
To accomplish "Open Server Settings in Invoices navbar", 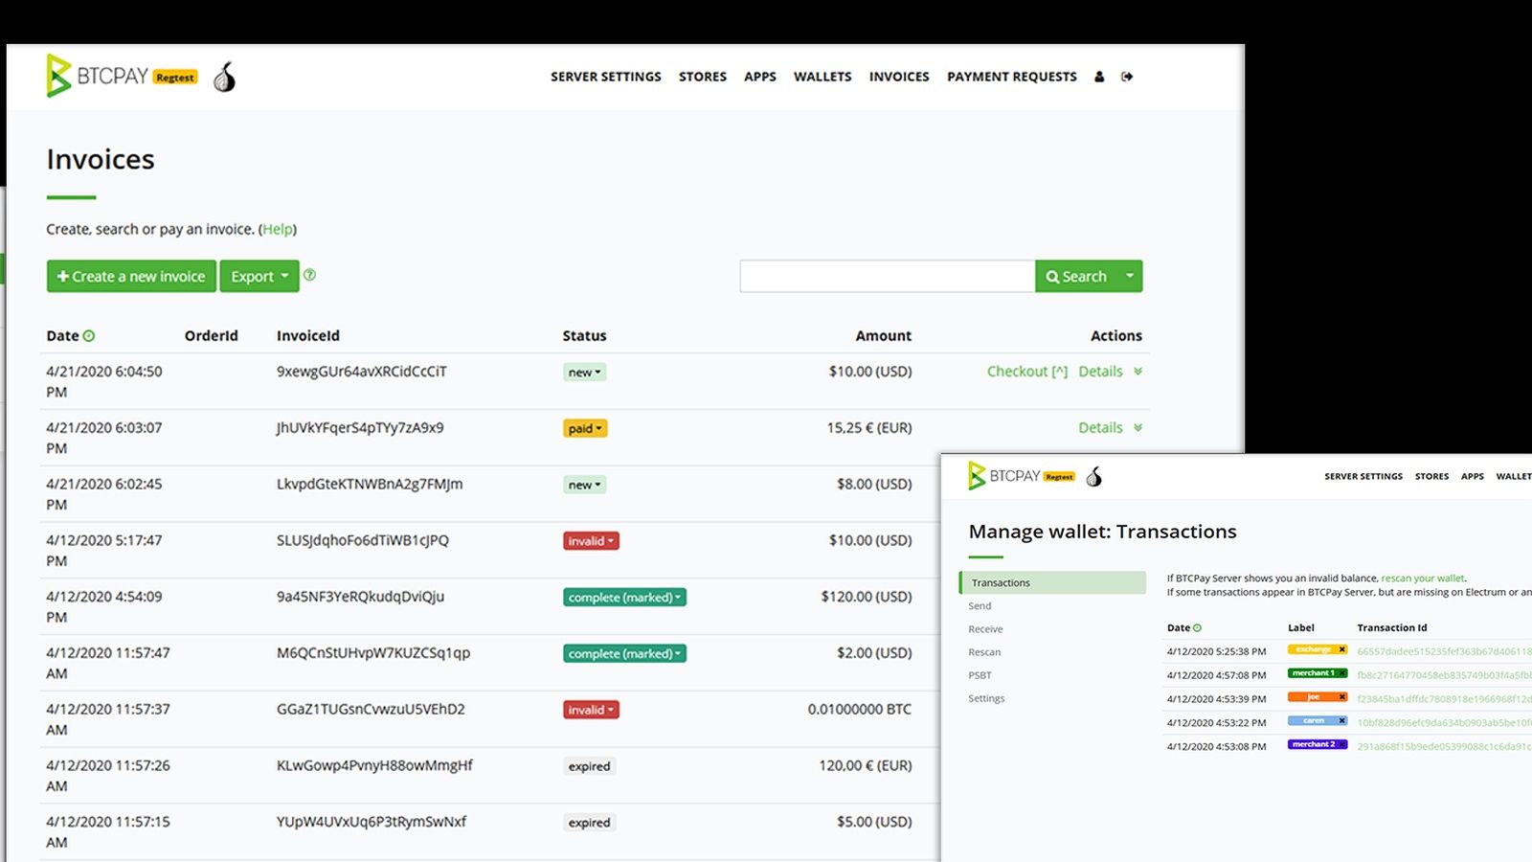I will click(x=606, y=77).
